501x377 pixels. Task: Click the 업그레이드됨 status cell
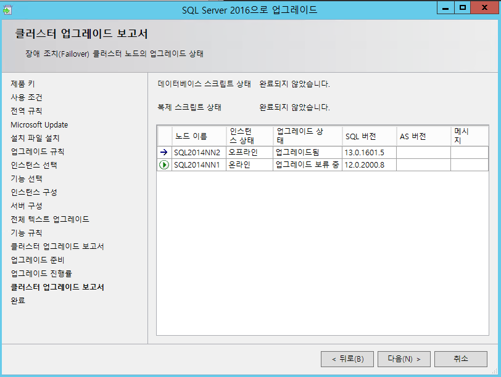click(308, 152)
